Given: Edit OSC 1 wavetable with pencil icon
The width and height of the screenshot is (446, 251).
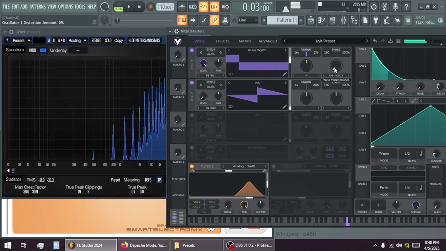Looking at the screenshot, I should [285, 74].
